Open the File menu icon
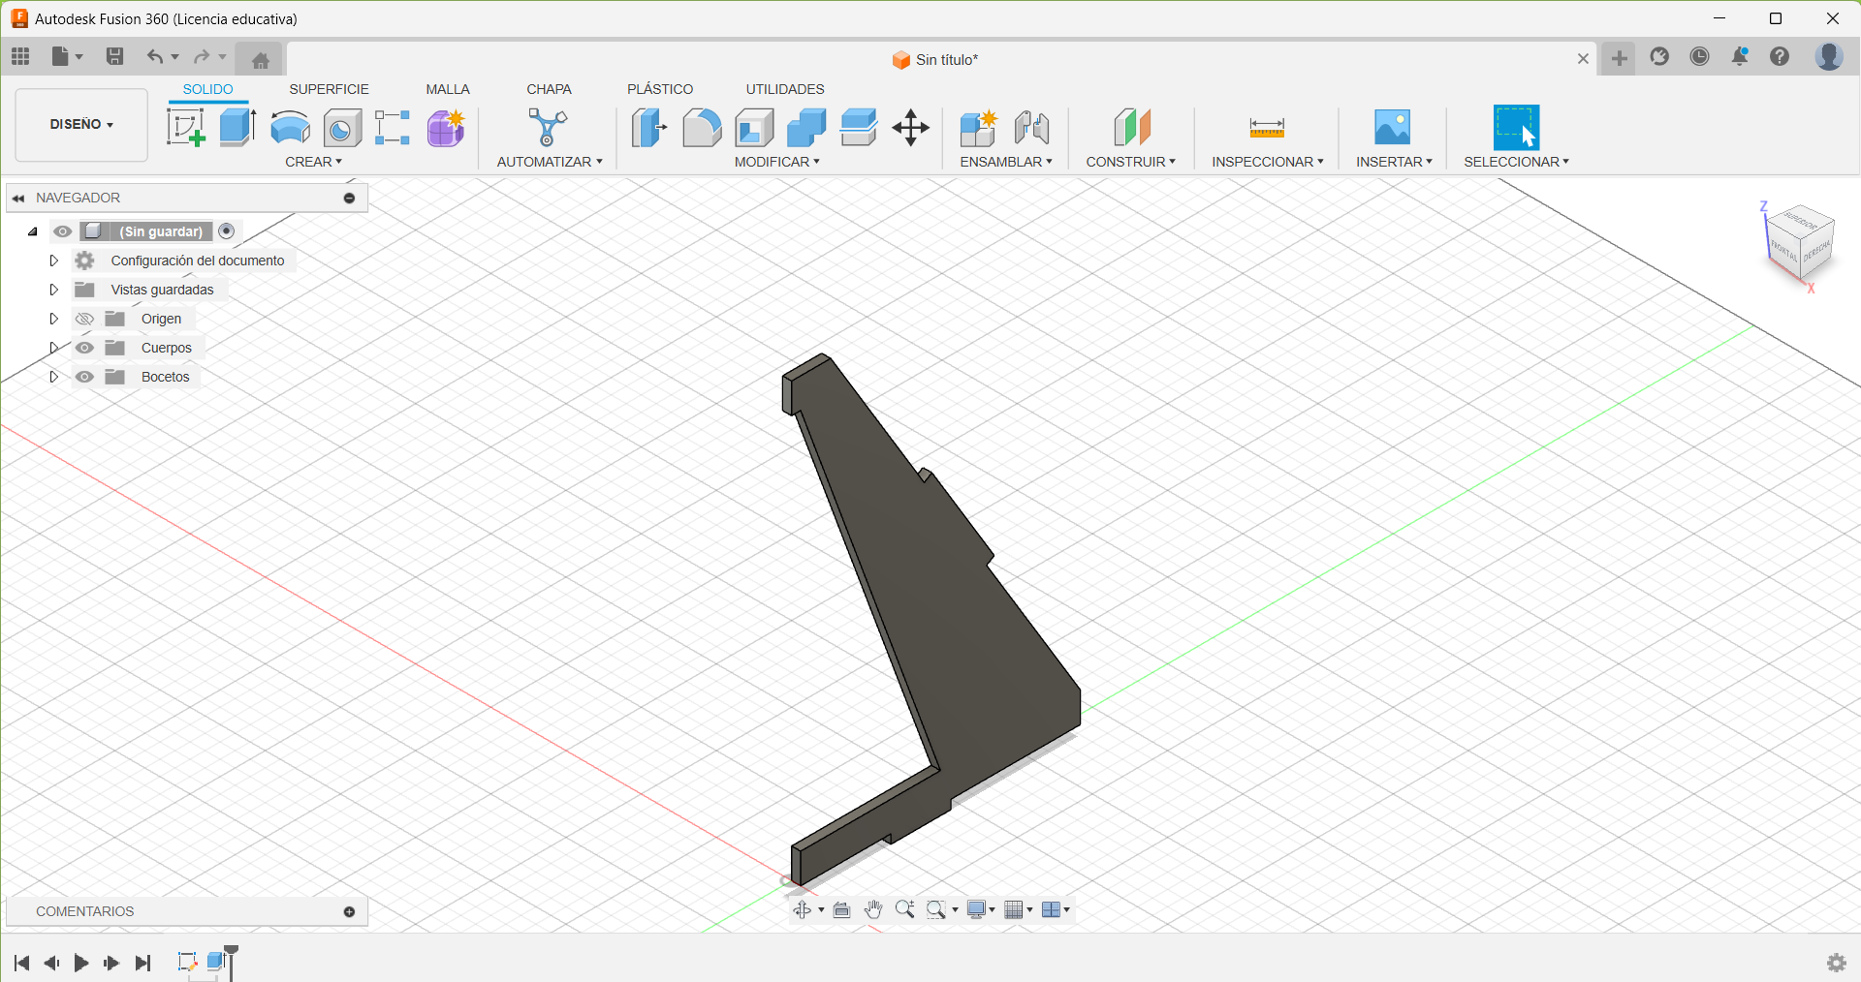Image resolution: width=1861 pixels, height=982 pixels. 66,57
